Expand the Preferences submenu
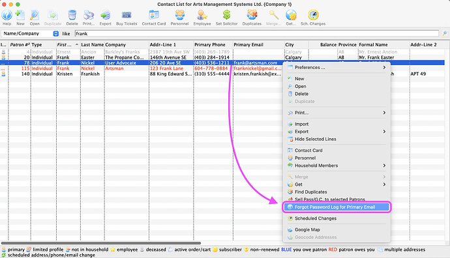The image size is (450, 258). click(x=337, y=67)
